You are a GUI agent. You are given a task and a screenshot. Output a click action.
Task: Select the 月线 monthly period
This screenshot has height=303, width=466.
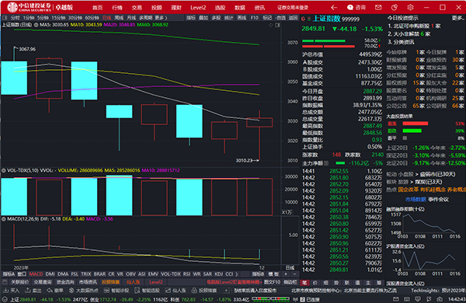[x=131, y=18]
